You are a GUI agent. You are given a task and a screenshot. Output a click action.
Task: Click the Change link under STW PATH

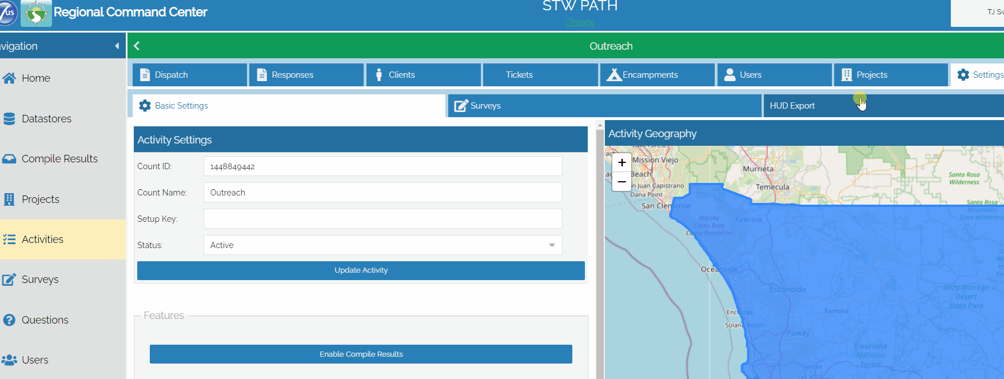580,22
